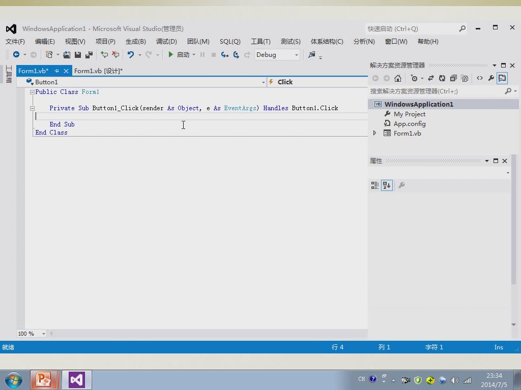Click the View Code angle-brackets icon

click(479, 78)
